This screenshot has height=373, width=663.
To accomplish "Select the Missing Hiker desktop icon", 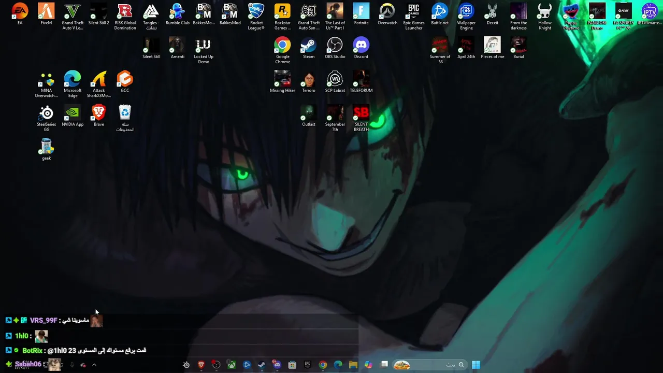I will click(x=282, y=82).
